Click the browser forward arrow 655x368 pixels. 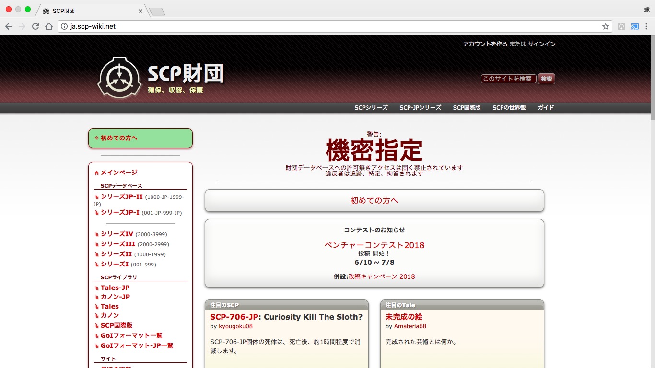click(x=22, y=26)
